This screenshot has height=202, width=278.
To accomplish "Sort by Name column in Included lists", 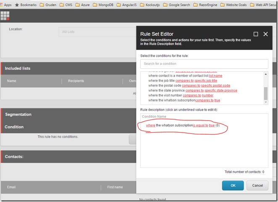I will [11, 81].
